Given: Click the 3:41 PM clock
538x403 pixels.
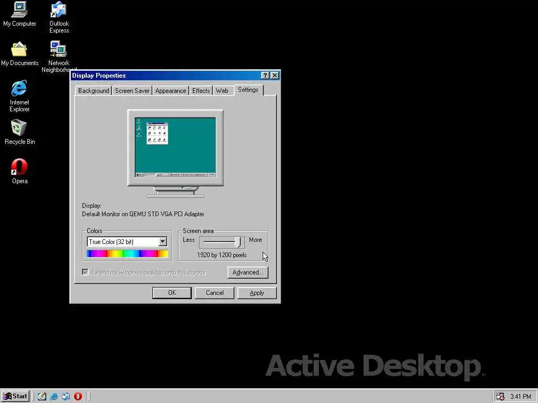Looking at the screenshot, I should [x=521, y=397].
